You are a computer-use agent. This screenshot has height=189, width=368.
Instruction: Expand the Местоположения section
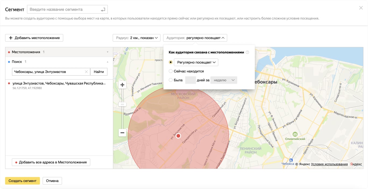click(108, 52)
